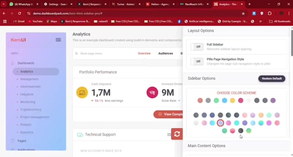Choose the sky blue swatch in first row
The image size is (293, 157).
(224, 101)
